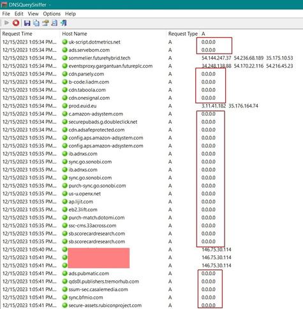The width and height of the screenshot is (303, 309).
Task: Click green icon next to purch-match.dotomi.com
Action: coord(64,218)
